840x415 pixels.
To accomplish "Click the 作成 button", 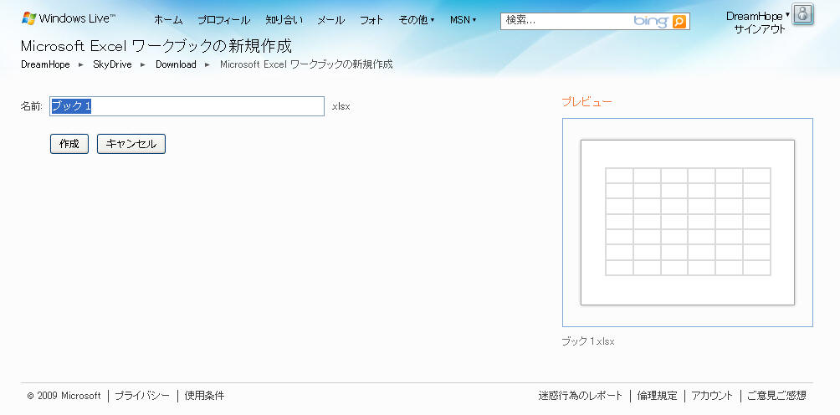I will [69, 144].
